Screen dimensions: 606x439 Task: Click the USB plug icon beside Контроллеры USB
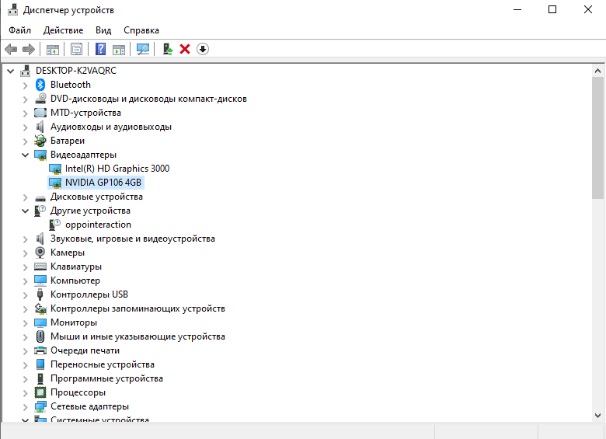(x=40, y=294)
